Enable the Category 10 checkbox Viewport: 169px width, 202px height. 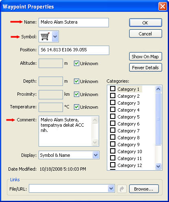(x=113, y=151)
